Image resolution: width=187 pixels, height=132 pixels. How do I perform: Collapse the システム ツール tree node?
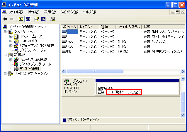click(5, 32)
